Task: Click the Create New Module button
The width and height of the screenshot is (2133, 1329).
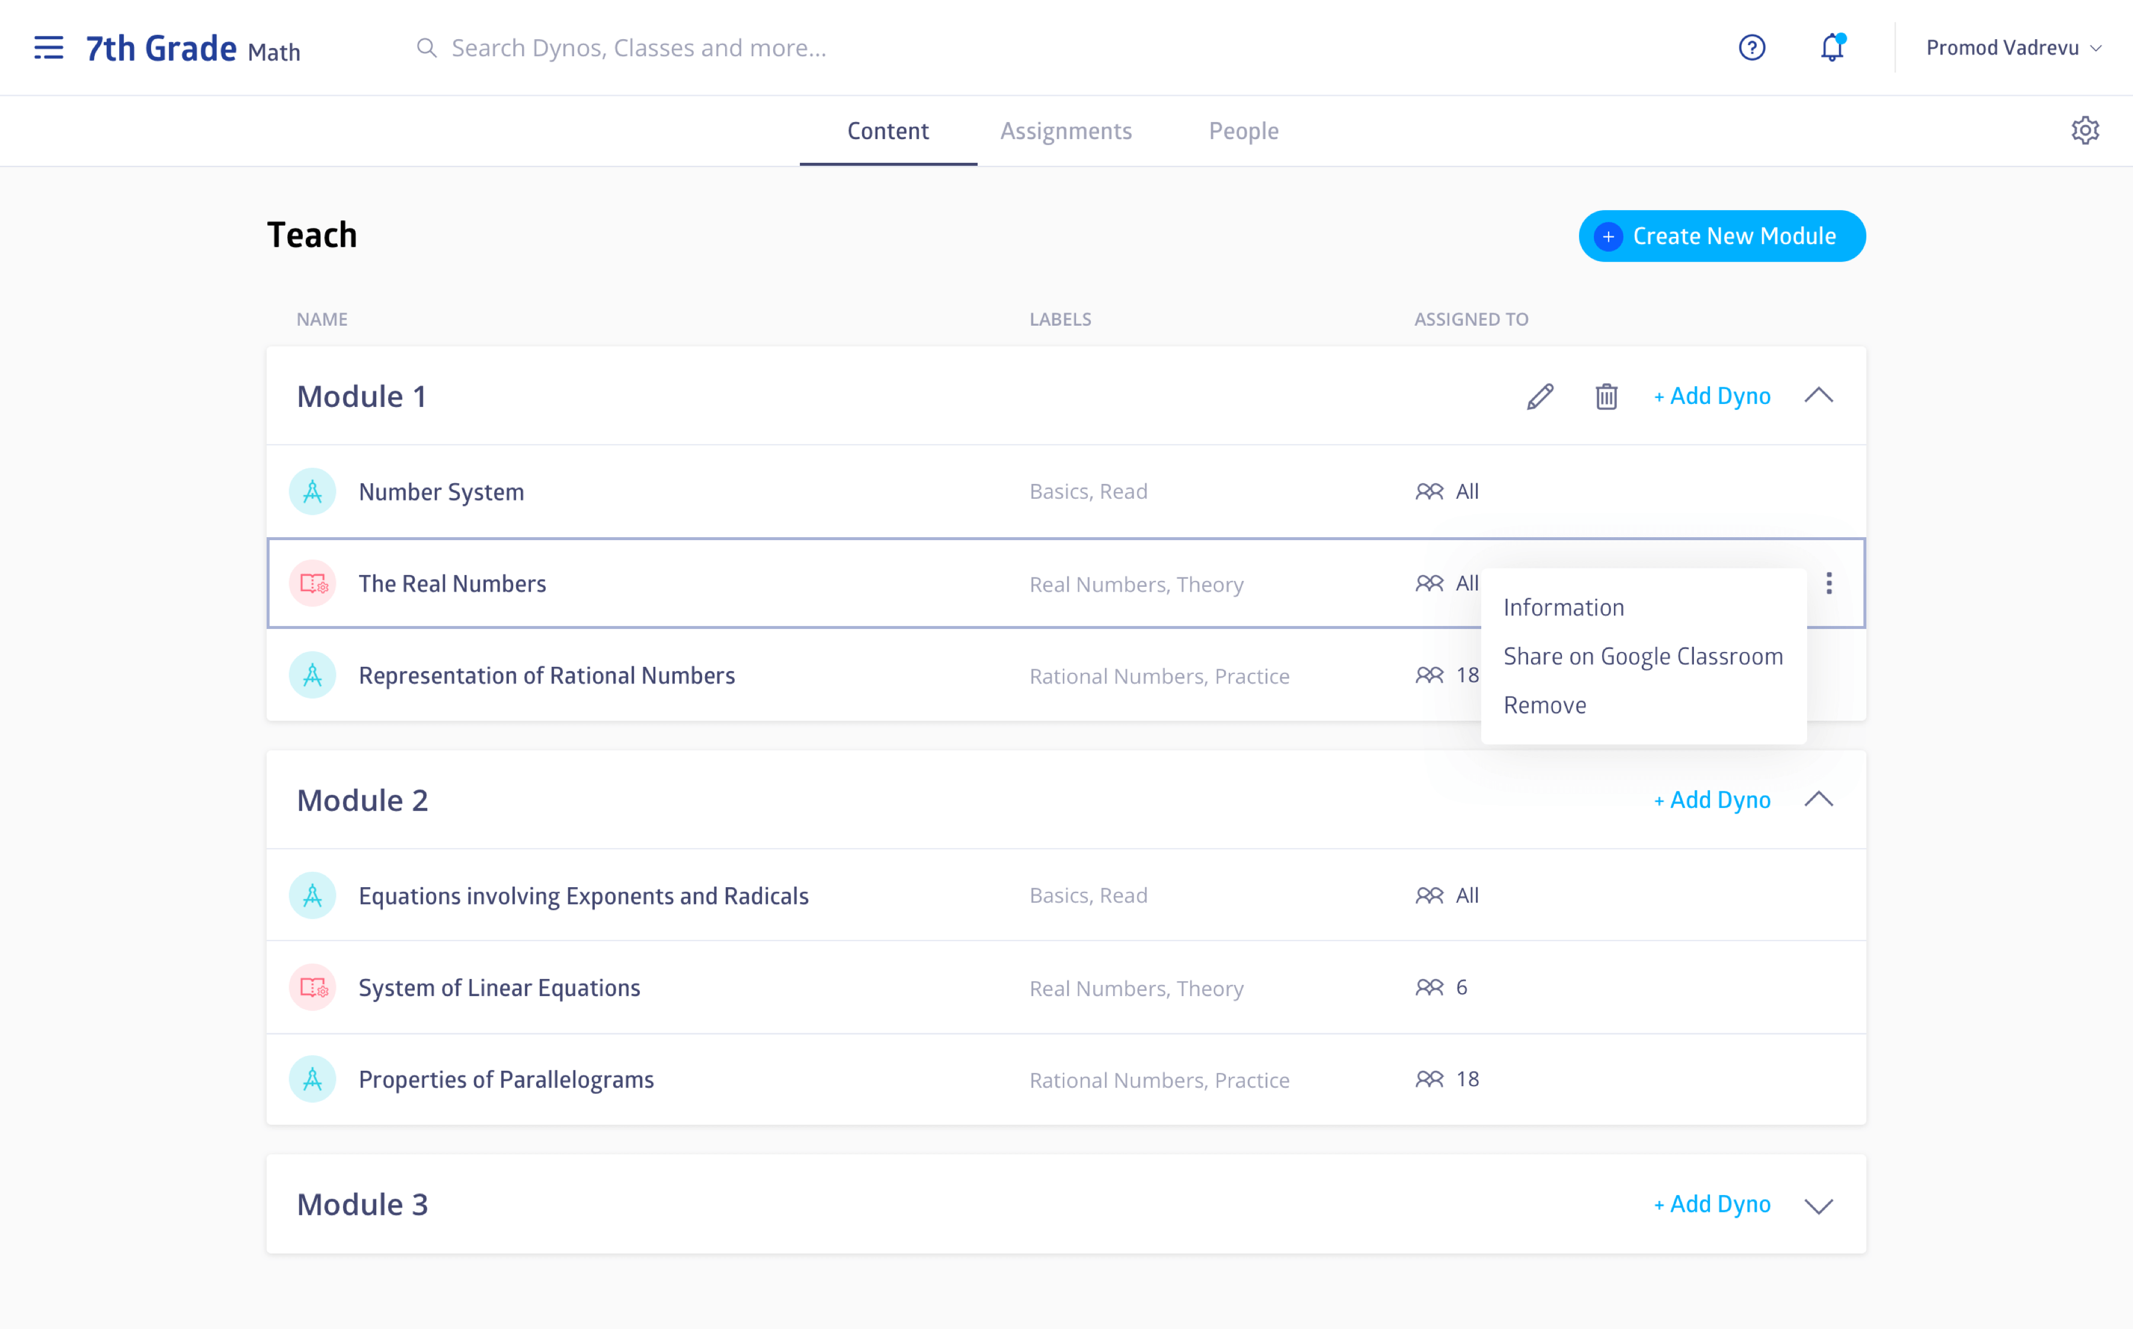Action: [1721, 236]
